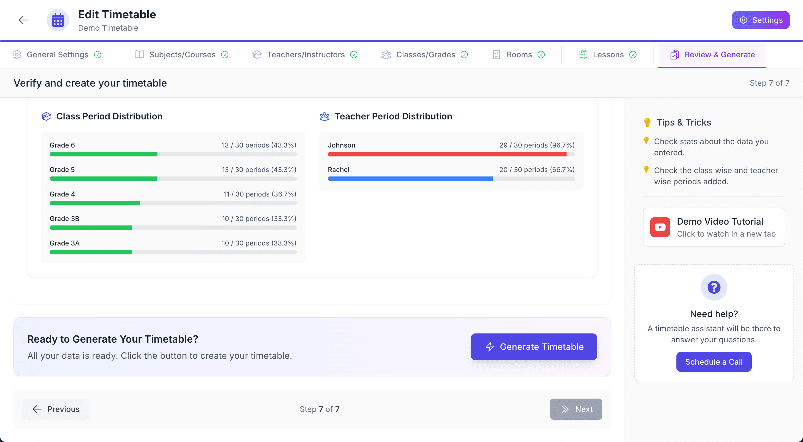Image resolution: width=803 pixels, height=442 pixels.
Task: Click the people icon on Classes/Grades
Action: [x=386, y=55]
